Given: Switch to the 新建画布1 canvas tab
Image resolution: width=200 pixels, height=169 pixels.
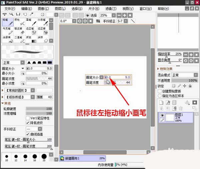Looking at the screenshot, I should (x=82, y=158).
